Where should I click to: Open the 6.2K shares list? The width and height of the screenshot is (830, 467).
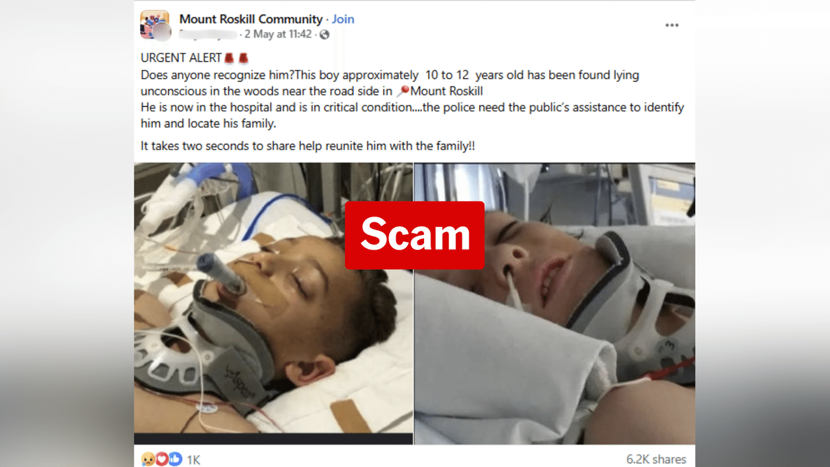[656, 459]
